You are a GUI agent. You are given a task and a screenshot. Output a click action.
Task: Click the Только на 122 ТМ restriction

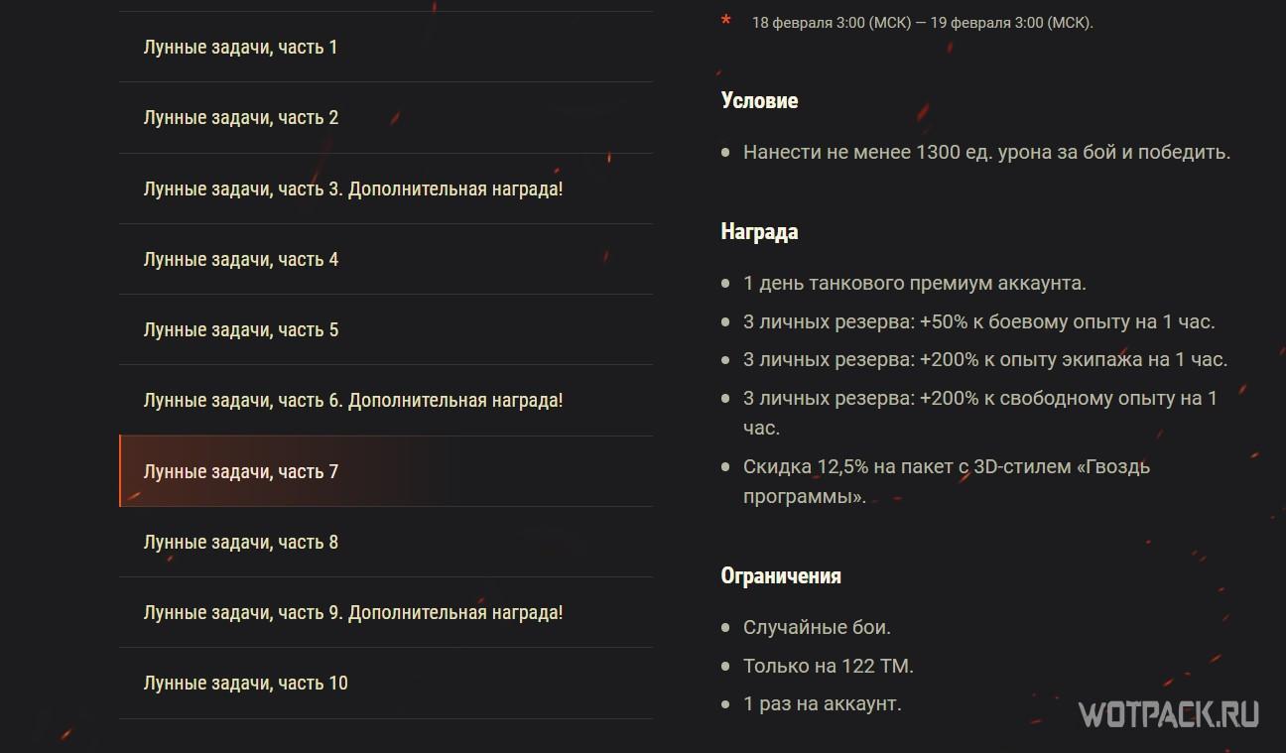pos(829,666)
